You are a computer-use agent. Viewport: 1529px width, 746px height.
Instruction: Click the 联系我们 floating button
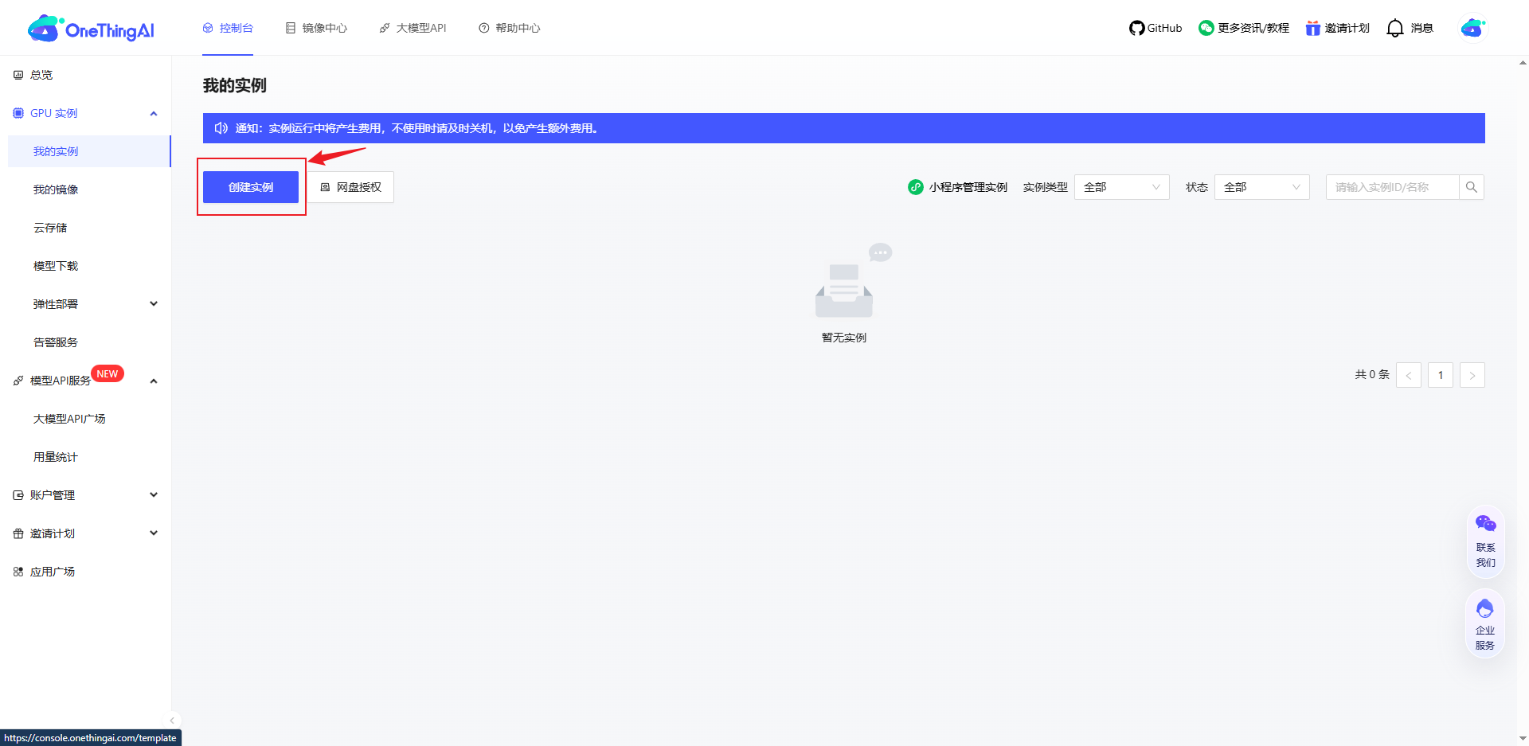(x=1486, y=542)
